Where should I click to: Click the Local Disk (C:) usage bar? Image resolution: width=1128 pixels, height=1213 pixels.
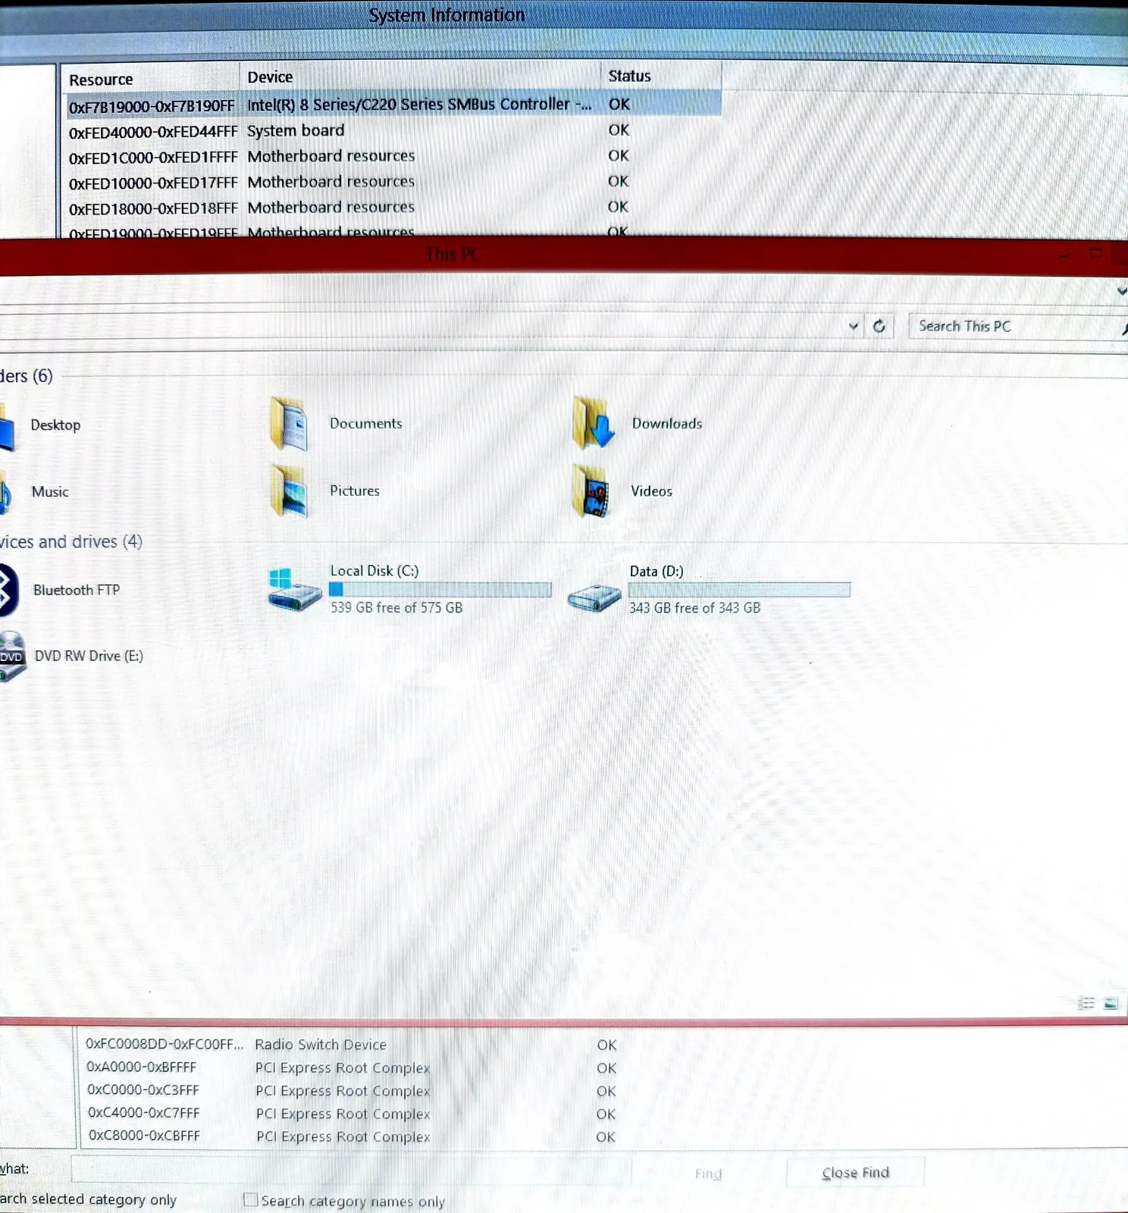(x=440, y=590)
